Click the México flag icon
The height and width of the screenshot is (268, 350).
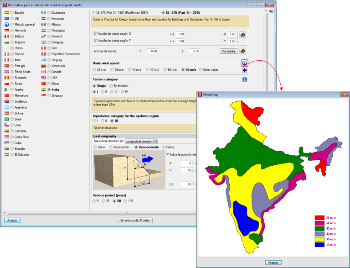(x=43, y=24)
